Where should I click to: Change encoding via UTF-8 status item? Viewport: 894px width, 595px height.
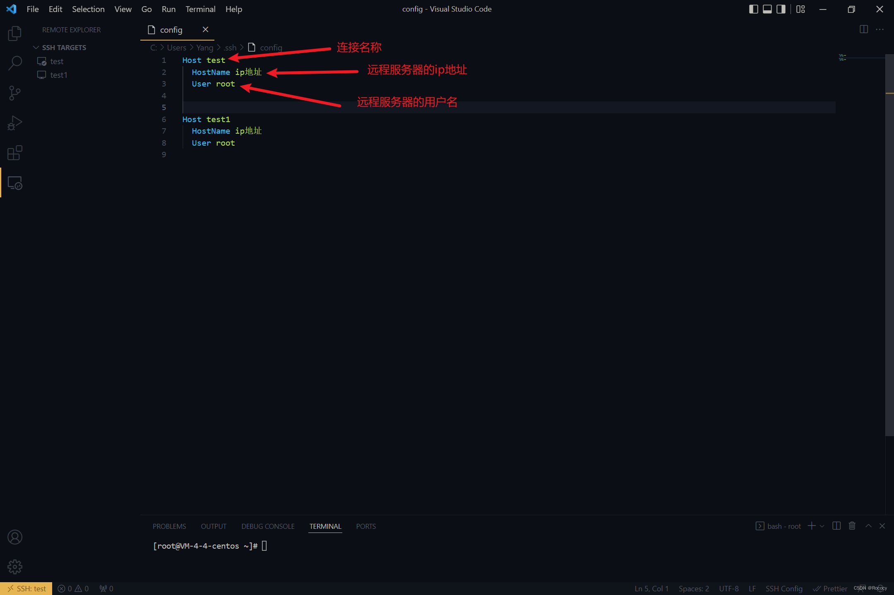728,588
